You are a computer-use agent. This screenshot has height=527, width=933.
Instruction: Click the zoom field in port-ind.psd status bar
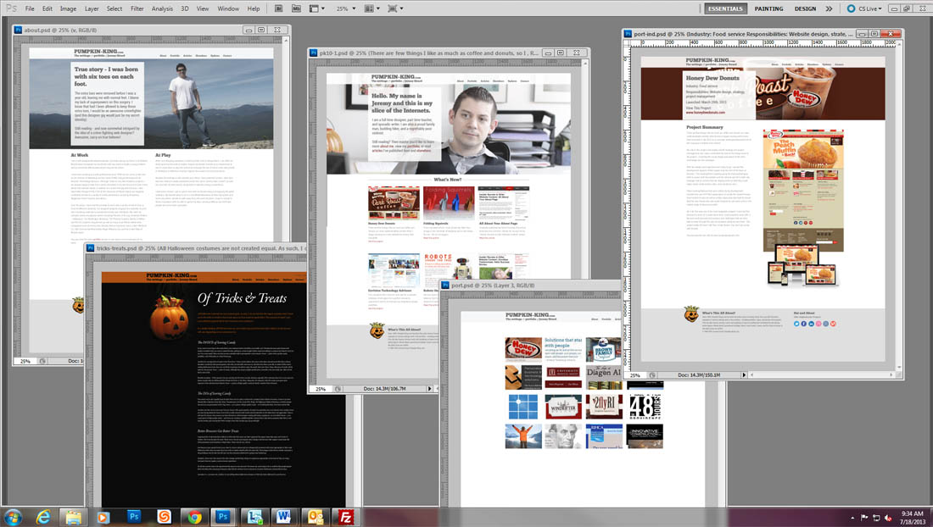pyautogui.click(x=635, y=374)
